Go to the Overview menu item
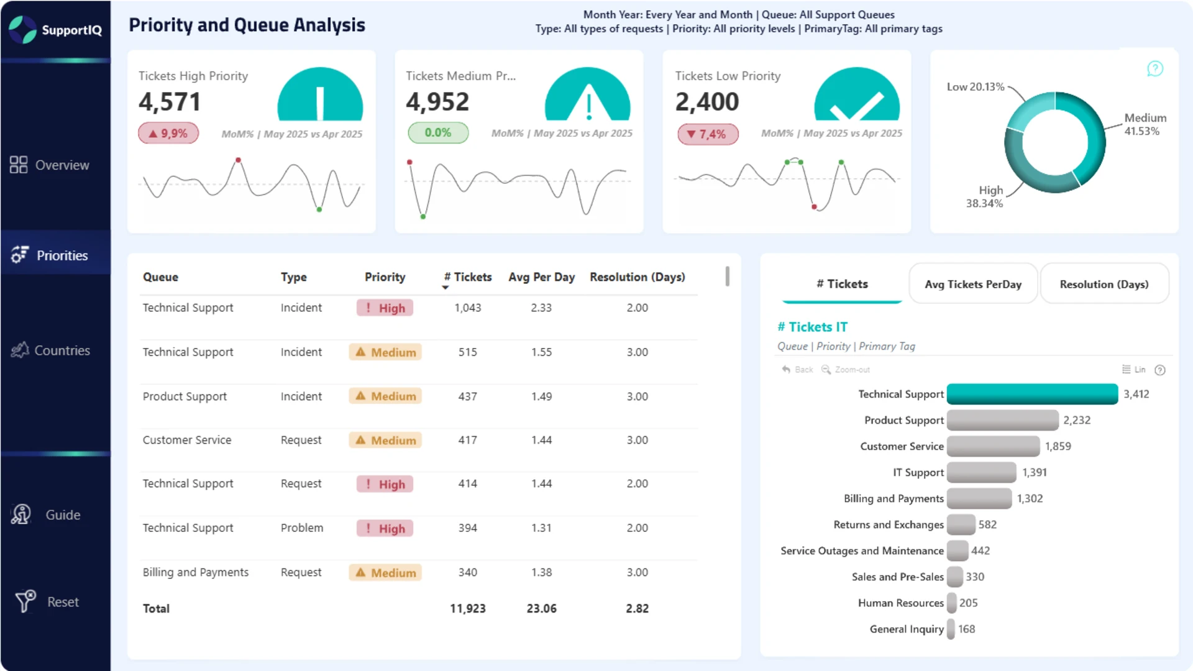Image resolution: width=1193 pixels, height=671 pixels. tap(62, 165)
